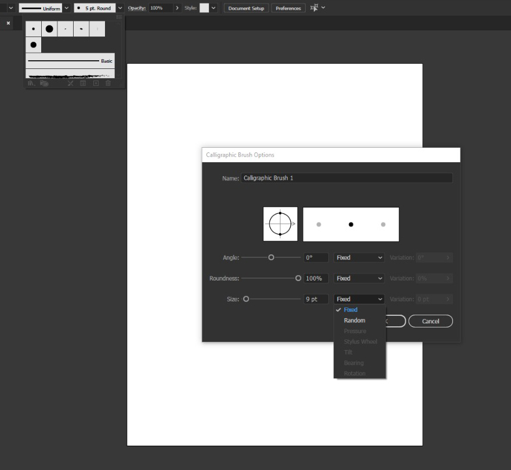Select the small round brush thumbnail
Image resolution: width=511 pixels, height=470 pixels.
pyautogui.click(x=33, y=29)
